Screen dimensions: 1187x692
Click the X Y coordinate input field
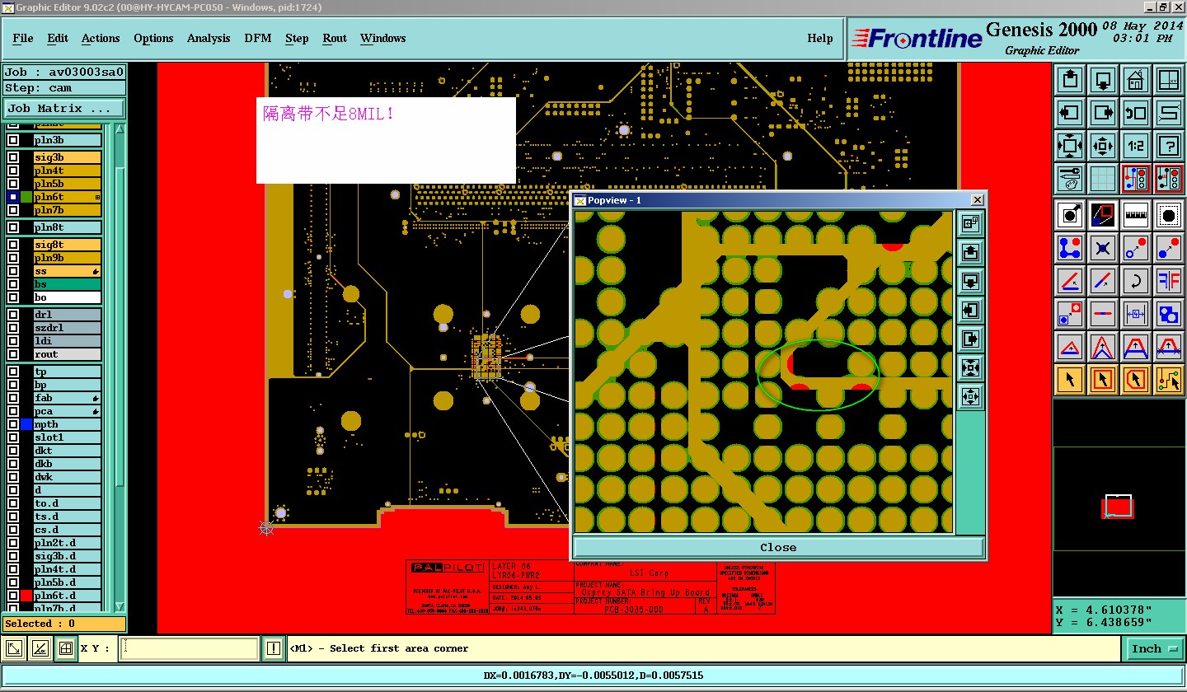pos(190,648)
